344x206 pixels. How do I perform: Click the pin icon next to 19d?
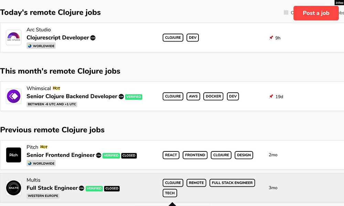pyautogui.click(x=271, y=96)
